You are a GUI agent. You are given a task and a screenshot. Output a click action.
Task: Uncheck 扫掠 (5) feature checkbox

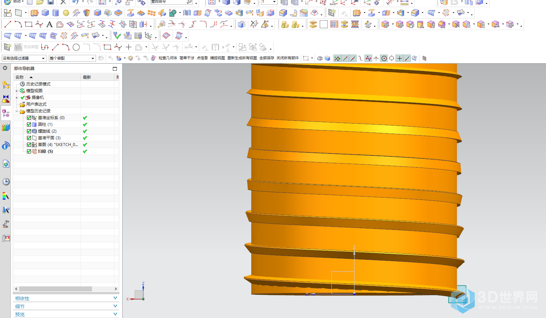[29, 151]
